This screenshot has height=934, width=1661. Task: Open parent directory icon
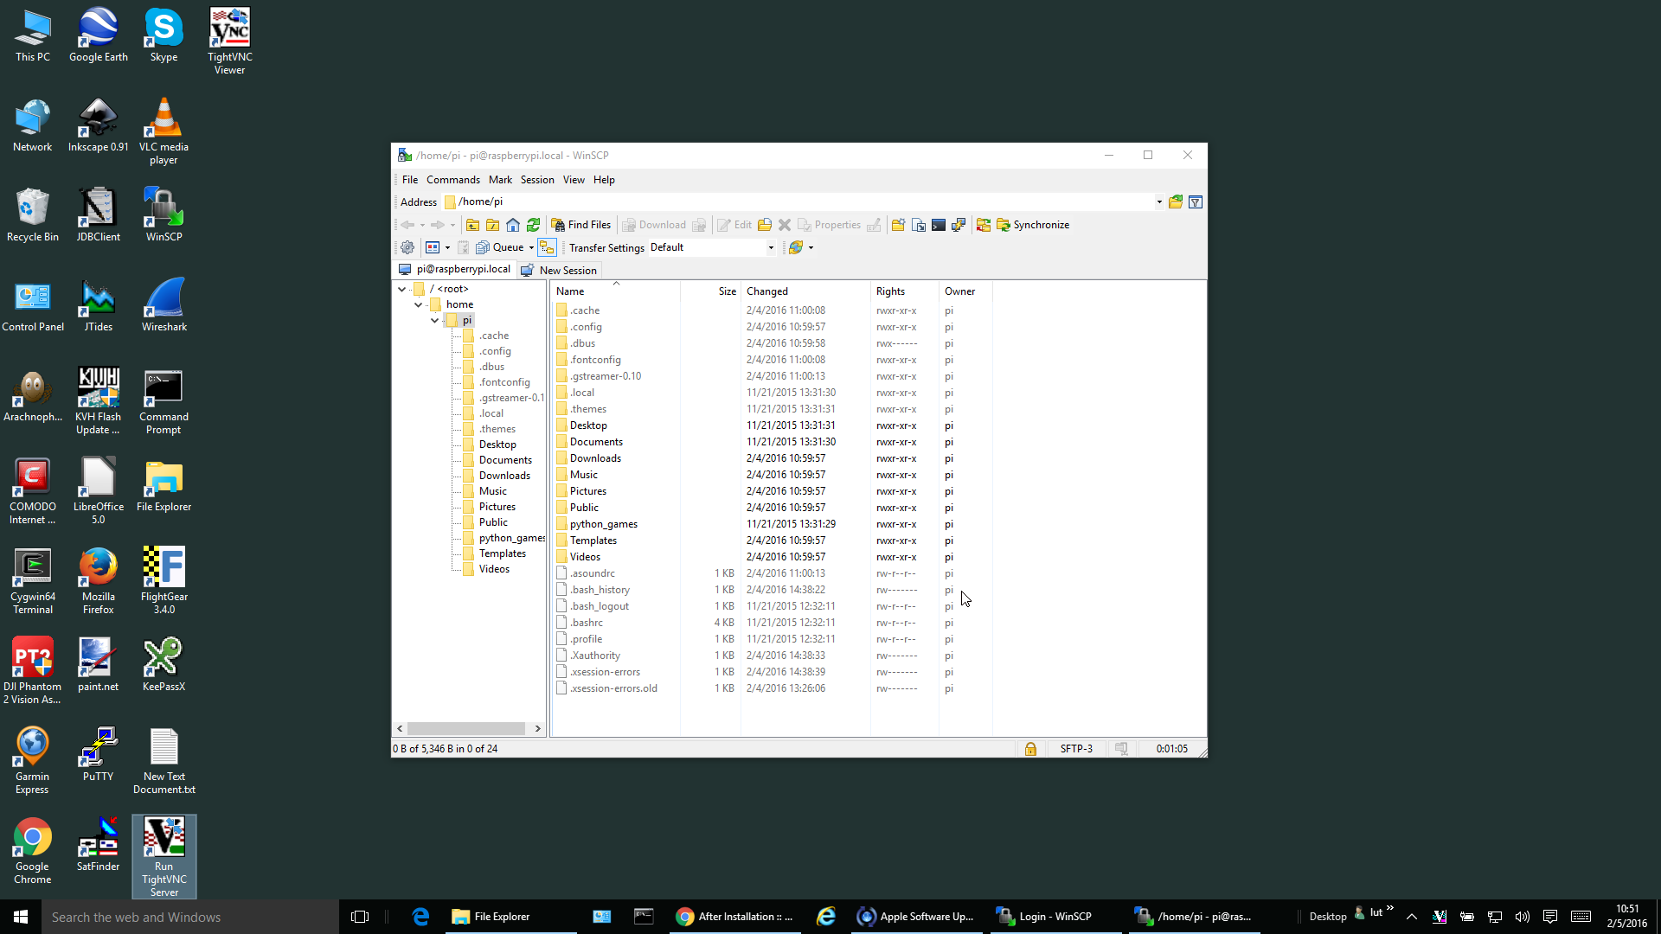pos(472,225)
